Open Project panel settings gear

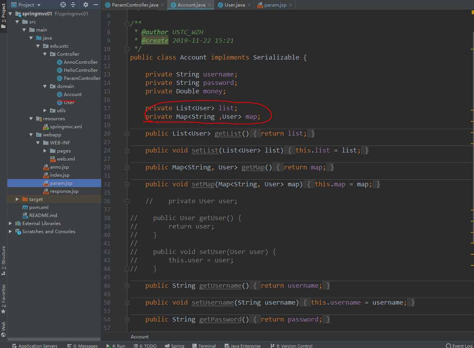[x=85, y=5]
